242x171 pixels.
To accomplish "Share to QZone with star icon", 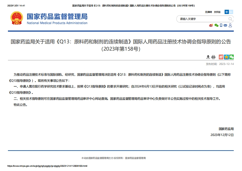I will [x=226, y=57].
